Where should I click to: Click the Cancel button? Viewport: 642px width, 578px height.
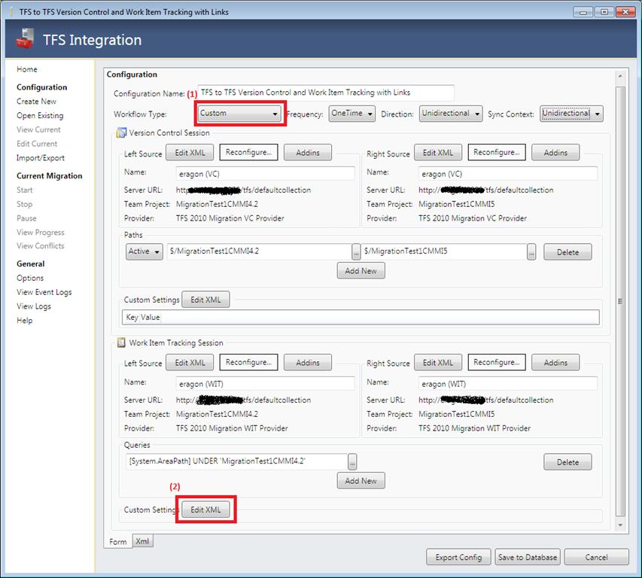596,557
